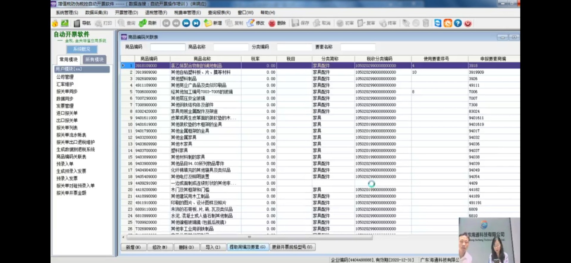Image resolution: width=571 pixels, height=263 pixels.
Task: Open 报关单同步 in the sidebar
Action: (67, 91)
